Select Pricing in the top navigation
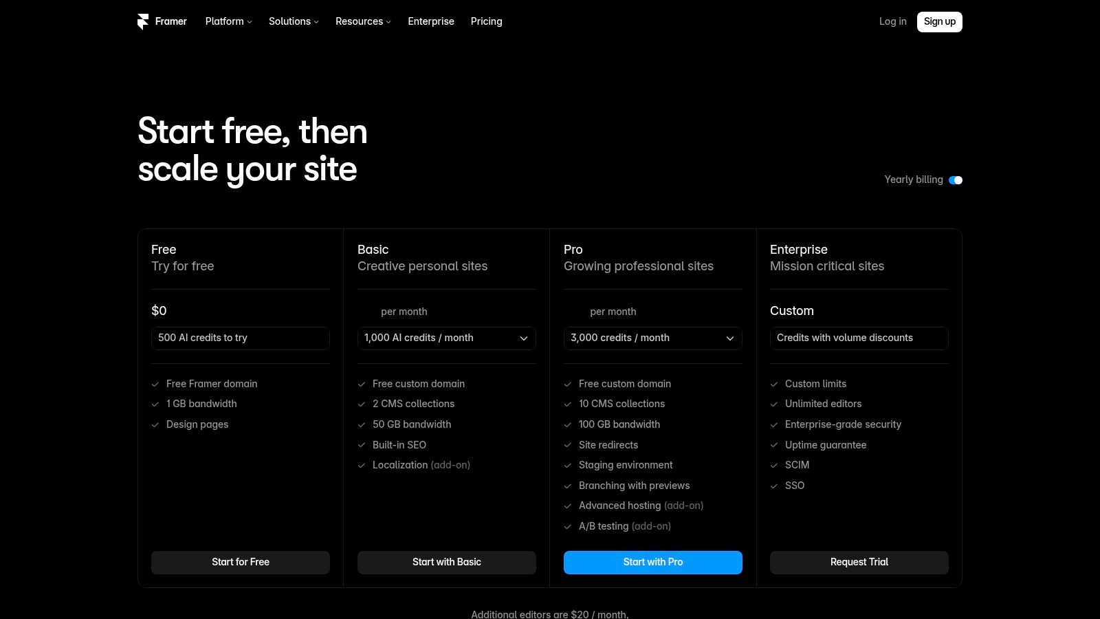Screen dimensions: 1100x619 pos(487,21)
